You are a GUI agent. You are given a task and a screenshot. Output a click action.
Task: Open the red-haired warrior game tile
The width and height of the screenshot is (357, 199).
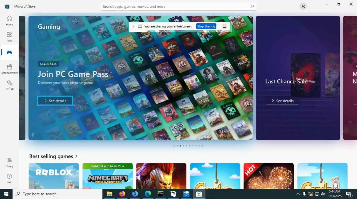pos(161,176)
